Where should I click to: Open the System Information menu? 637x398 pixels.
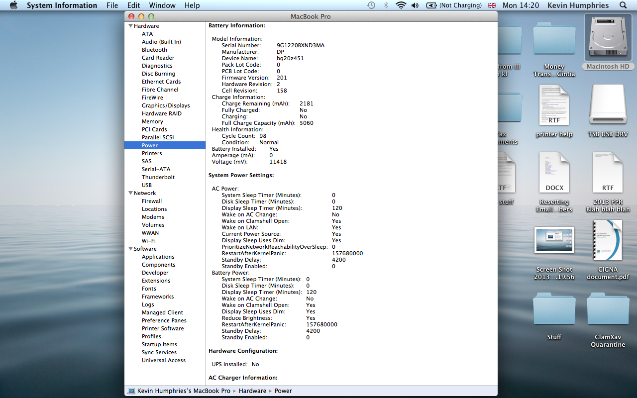tap(62, 5)
